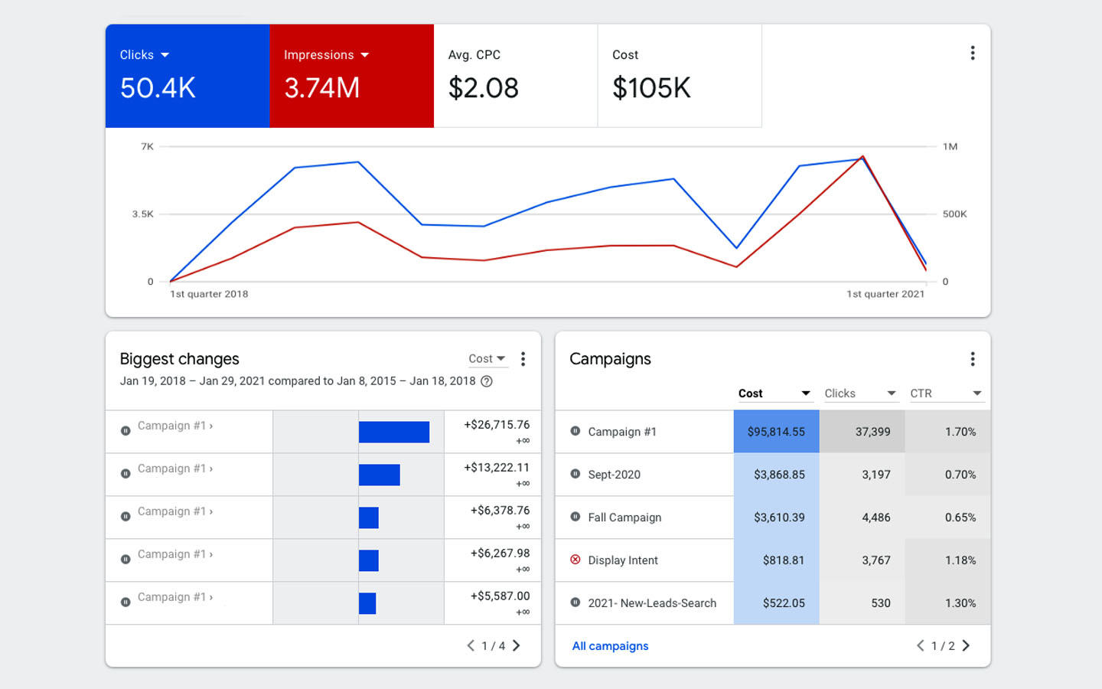Click the $95,814.55 cost cell
The width and height of the screenshot is (1102, 689).
coord(776,432)
